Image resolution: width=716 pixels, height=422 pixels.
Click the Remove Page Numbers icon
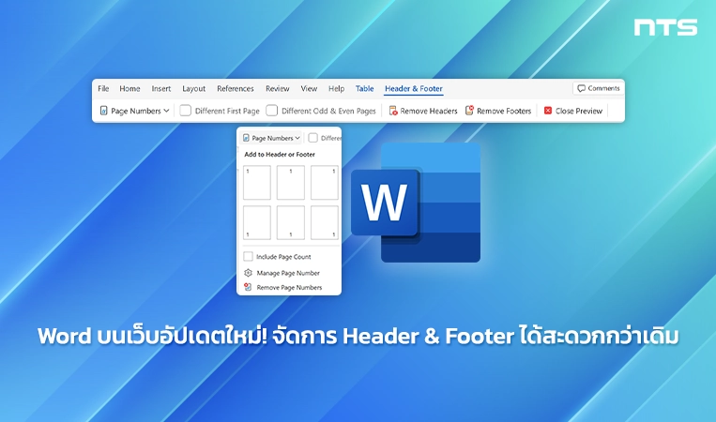pos(248,287)
